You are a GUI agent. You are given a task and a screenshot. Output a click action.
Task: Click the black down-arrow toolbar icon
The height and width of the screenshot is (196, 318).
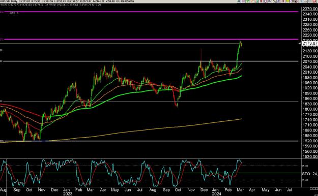pos(283,1)
